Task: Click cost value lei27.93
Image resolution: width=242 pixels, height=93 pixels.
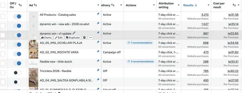Action: (x=233, y=80)
